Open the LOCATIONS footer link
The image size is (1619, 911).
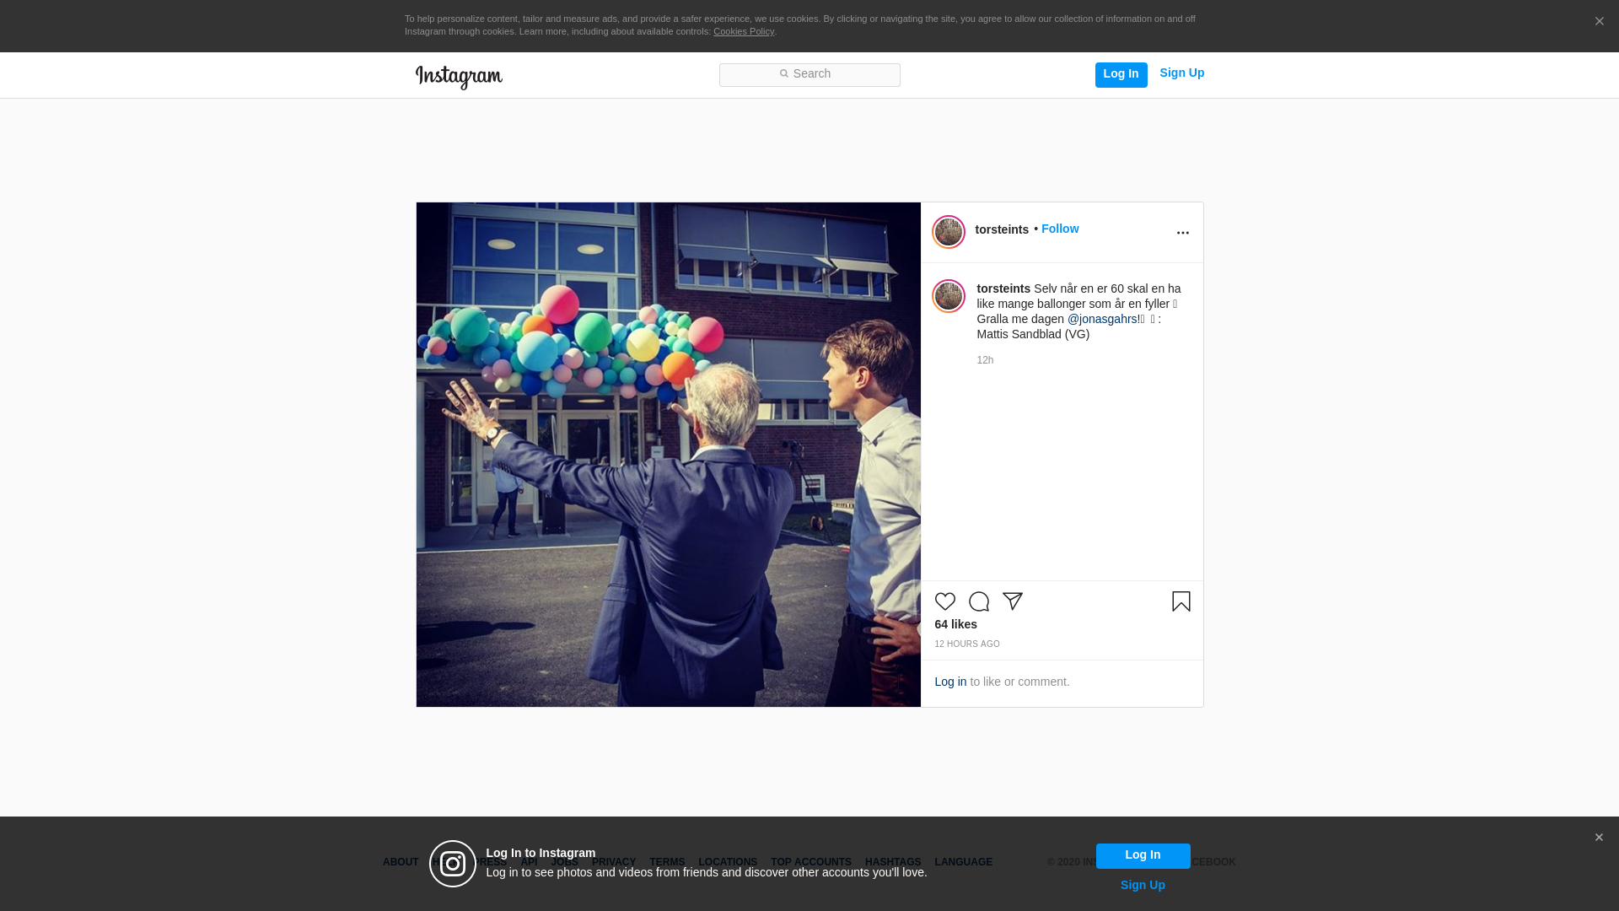click(x=728, y=862)
